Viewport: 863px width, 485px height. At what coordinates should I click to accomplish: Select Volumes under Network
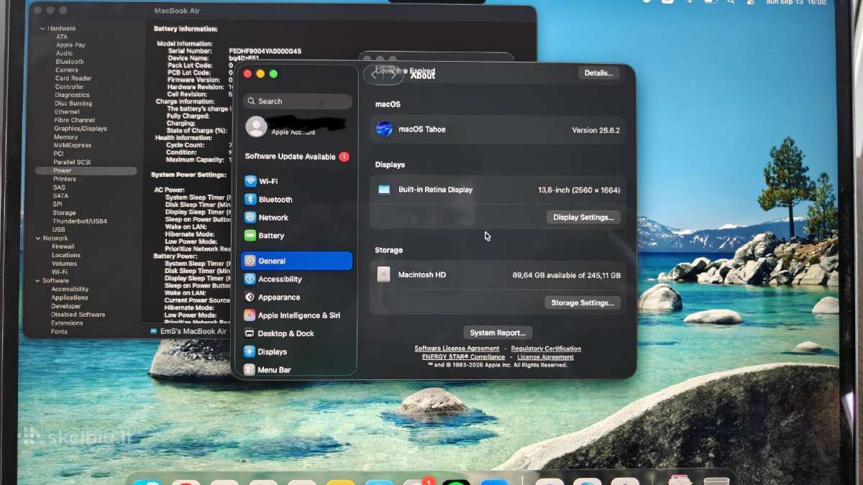pos(64,264)
